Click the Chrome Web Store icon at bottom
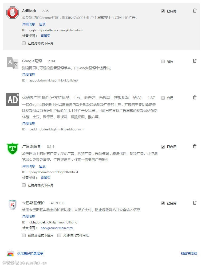The height and width of the screenshot is (267, 205). tap(10, 253)
